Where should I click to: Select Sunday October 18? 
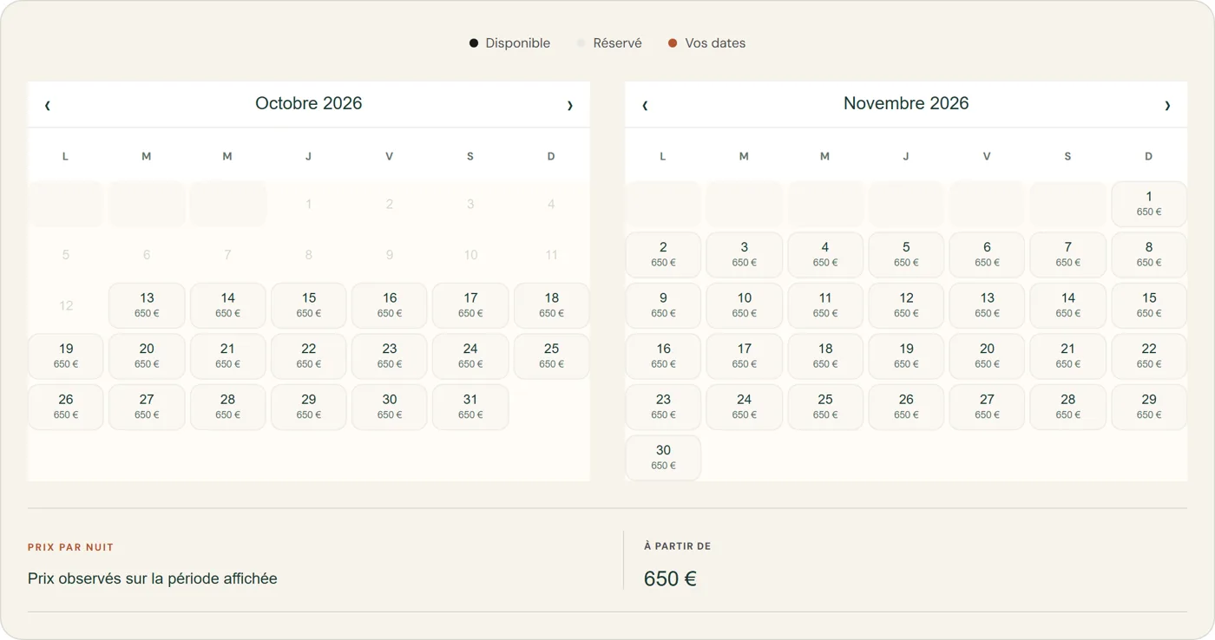coord(552,305)
